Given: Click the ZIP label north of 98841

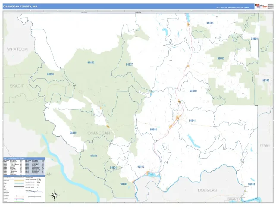Looking at the screenshot, I should [193, 91].
